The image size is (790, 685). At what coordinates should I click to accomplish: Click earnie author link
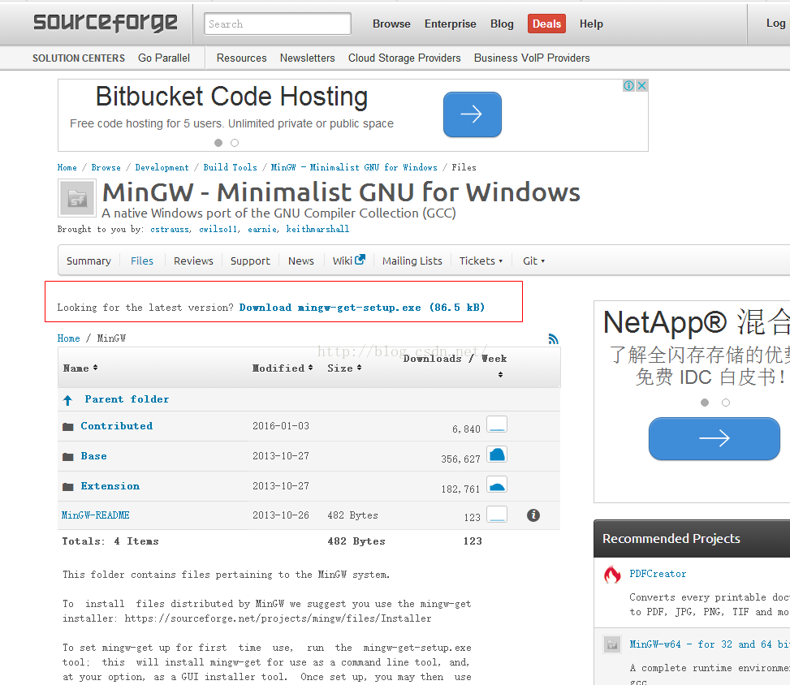262,229
